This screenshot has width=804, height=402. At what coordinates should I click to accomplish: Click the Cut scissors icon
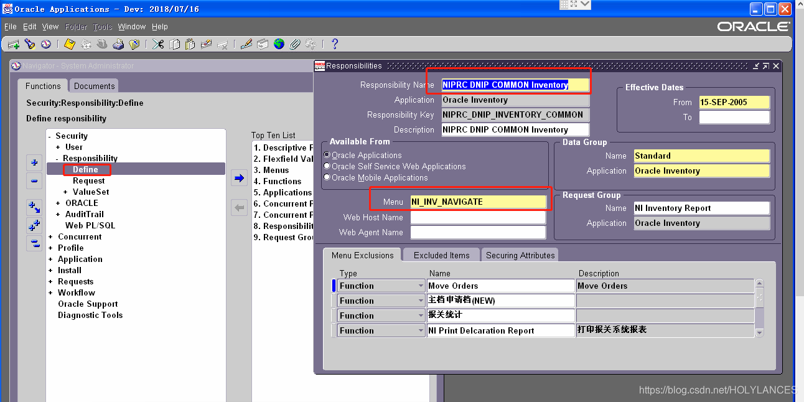(158, 44)
